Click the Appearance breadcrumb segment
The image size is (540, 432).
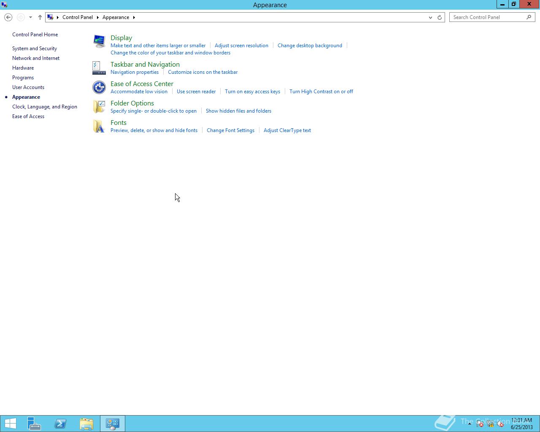click(x=116, y=17)
